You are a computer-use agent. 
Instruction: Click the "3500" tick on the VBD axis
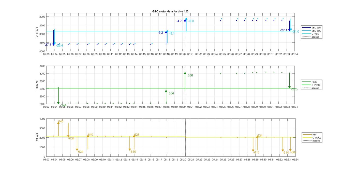click(x=42, y=43)
